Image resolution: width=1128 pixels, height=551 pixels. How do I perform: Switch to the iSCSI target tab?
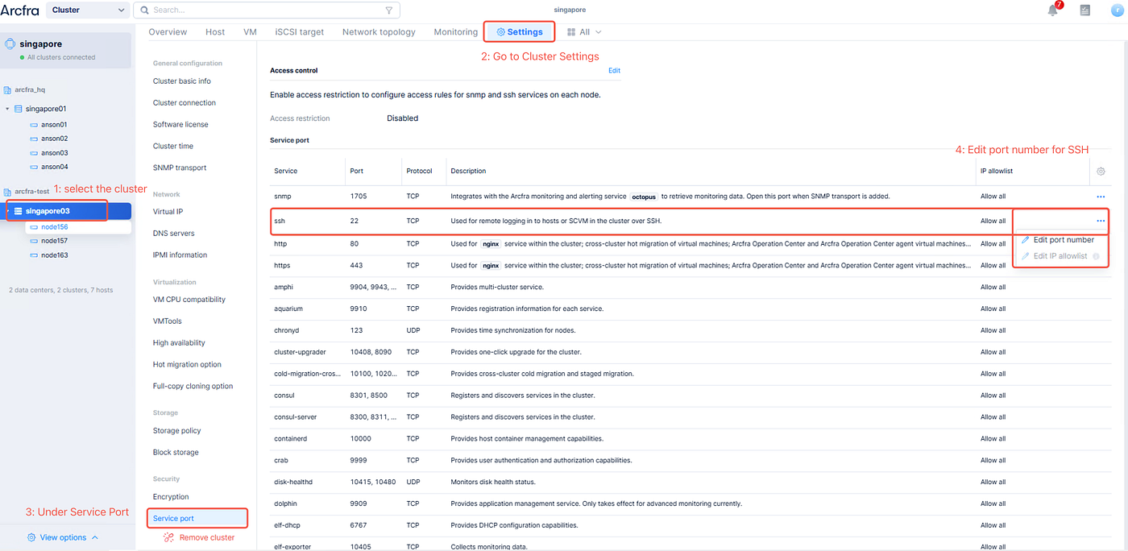[299, 32]
